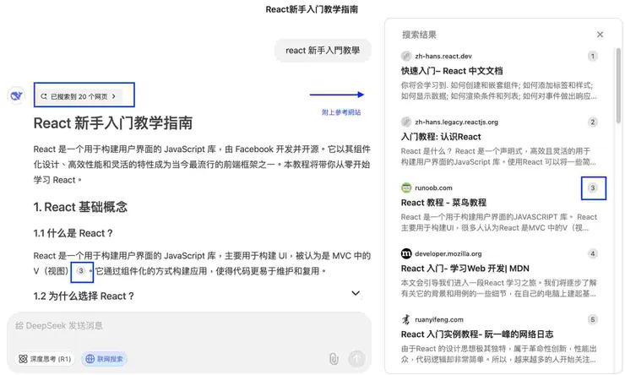Click result number badge 1
The width and height of the screenshot is (625, 375).
[593, 57]
